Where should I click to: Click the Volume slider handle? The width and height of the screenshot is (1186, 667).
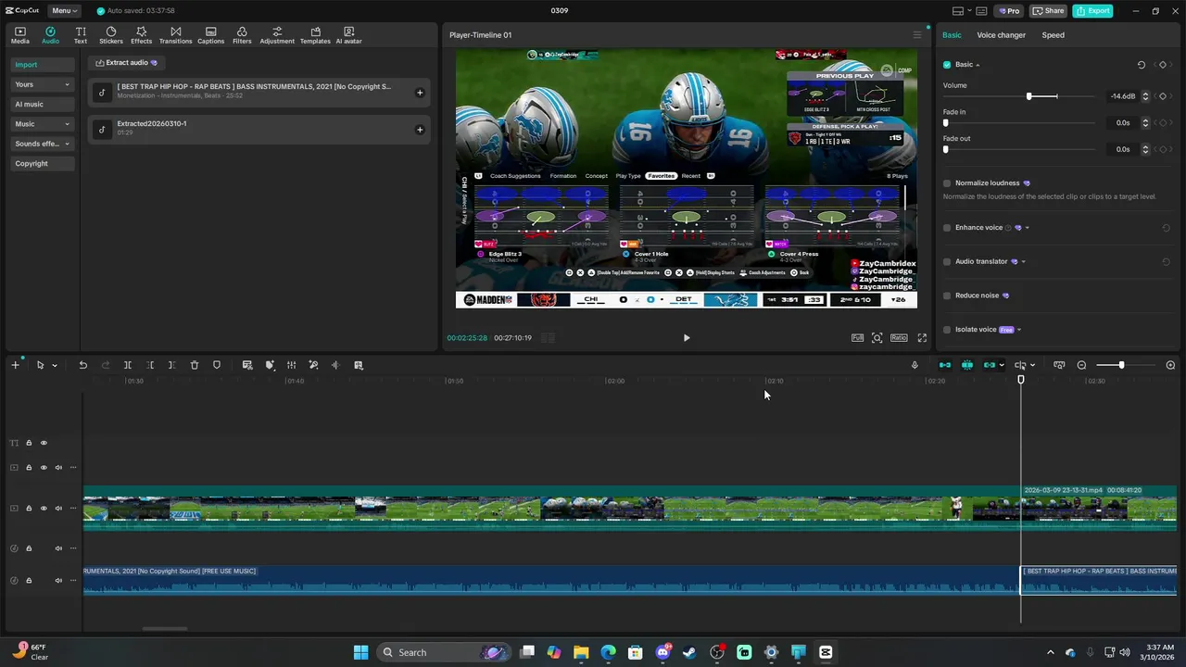click(1028, 96)
